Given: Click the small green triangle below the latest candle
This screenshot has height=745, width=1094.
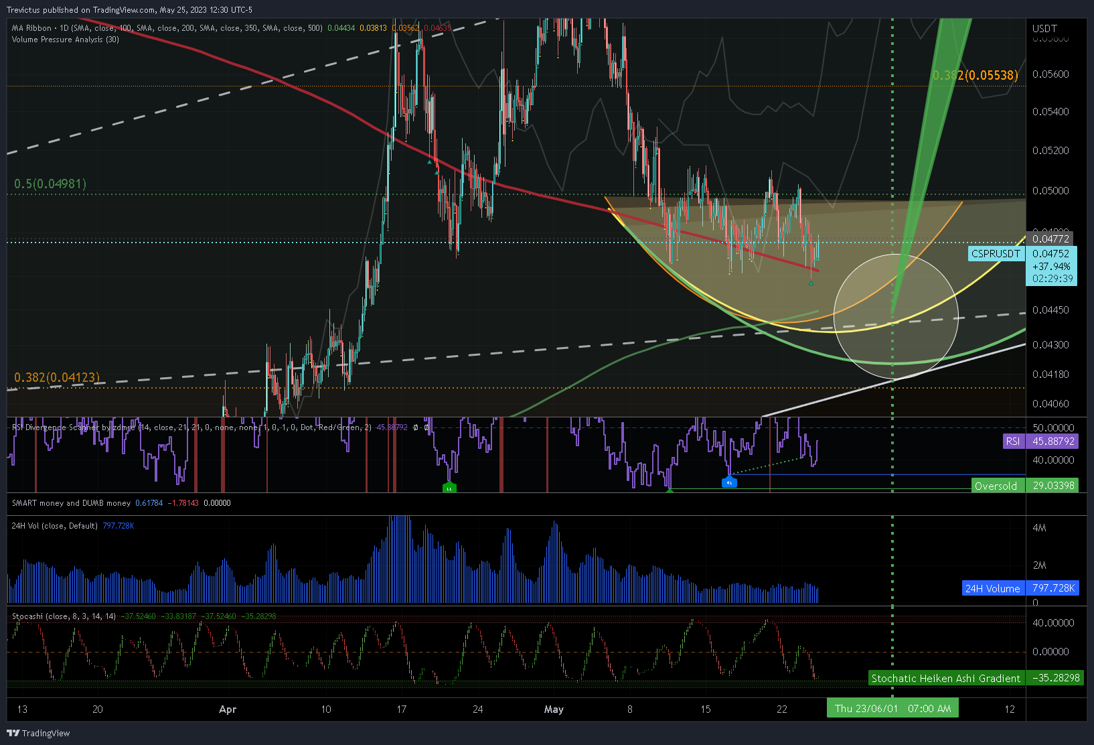Looking at the screenshot, I should tap(811, 283).
